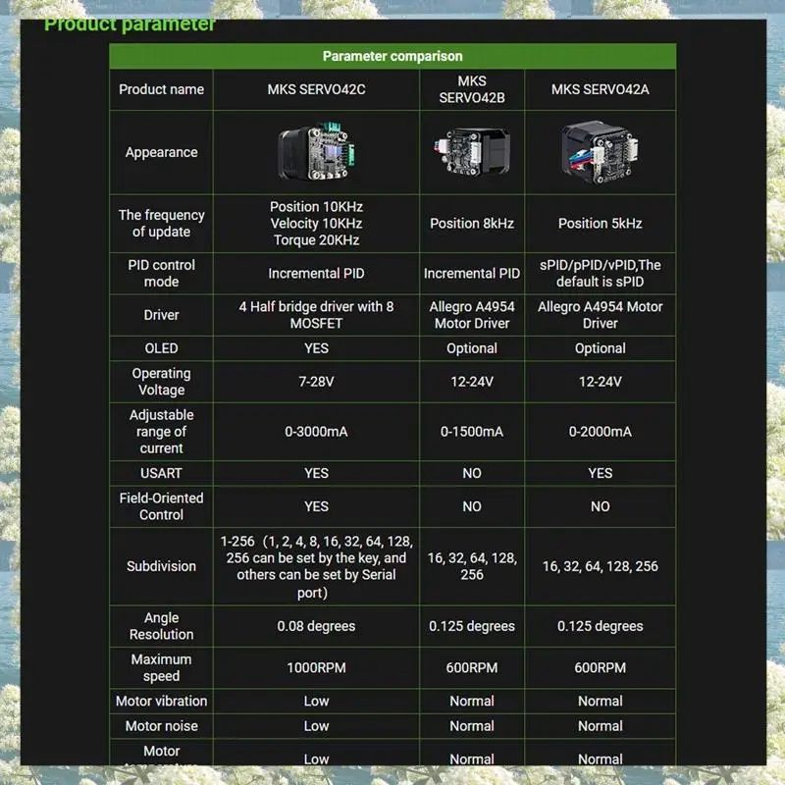Click the '0-2000mA' cell
This screenshot has height=785, width=785.
(600, 432)
